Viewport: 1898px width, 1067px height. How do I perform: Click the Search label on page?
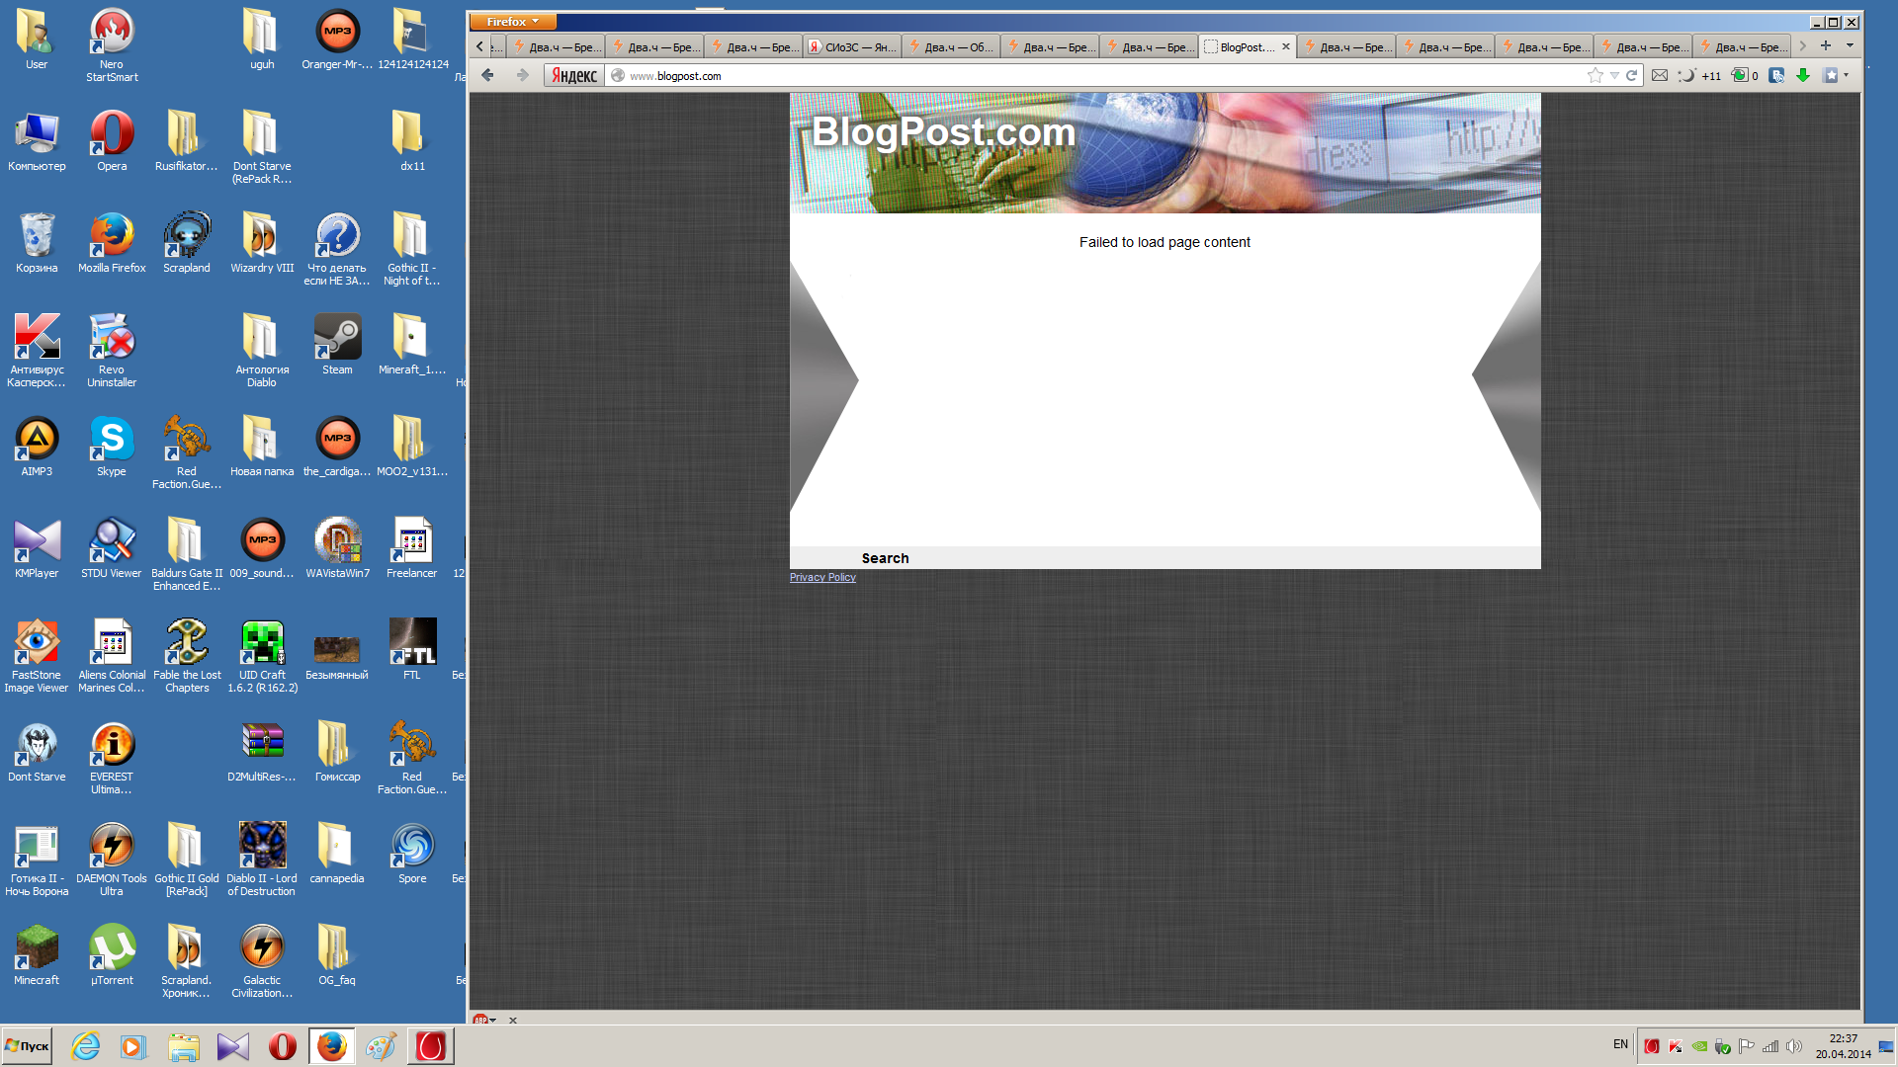pyautogui.click(x=885, y=558)
